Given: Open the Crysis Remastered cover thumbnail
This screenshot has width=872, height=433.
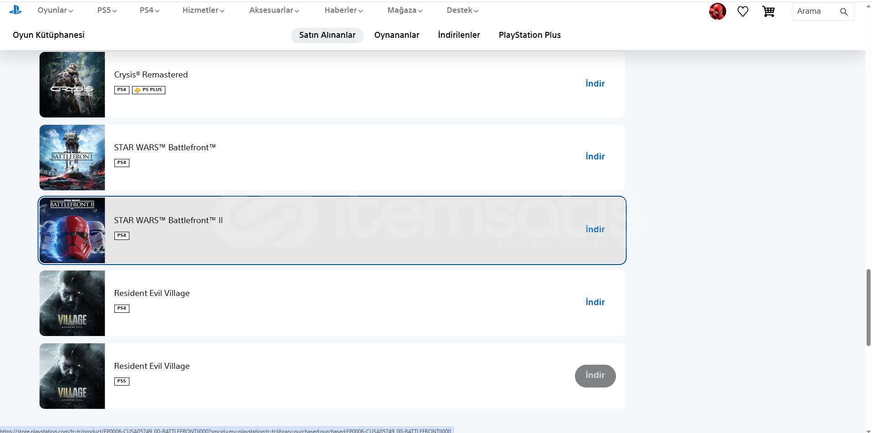Looking at the screenshot, I should point(72,85).
